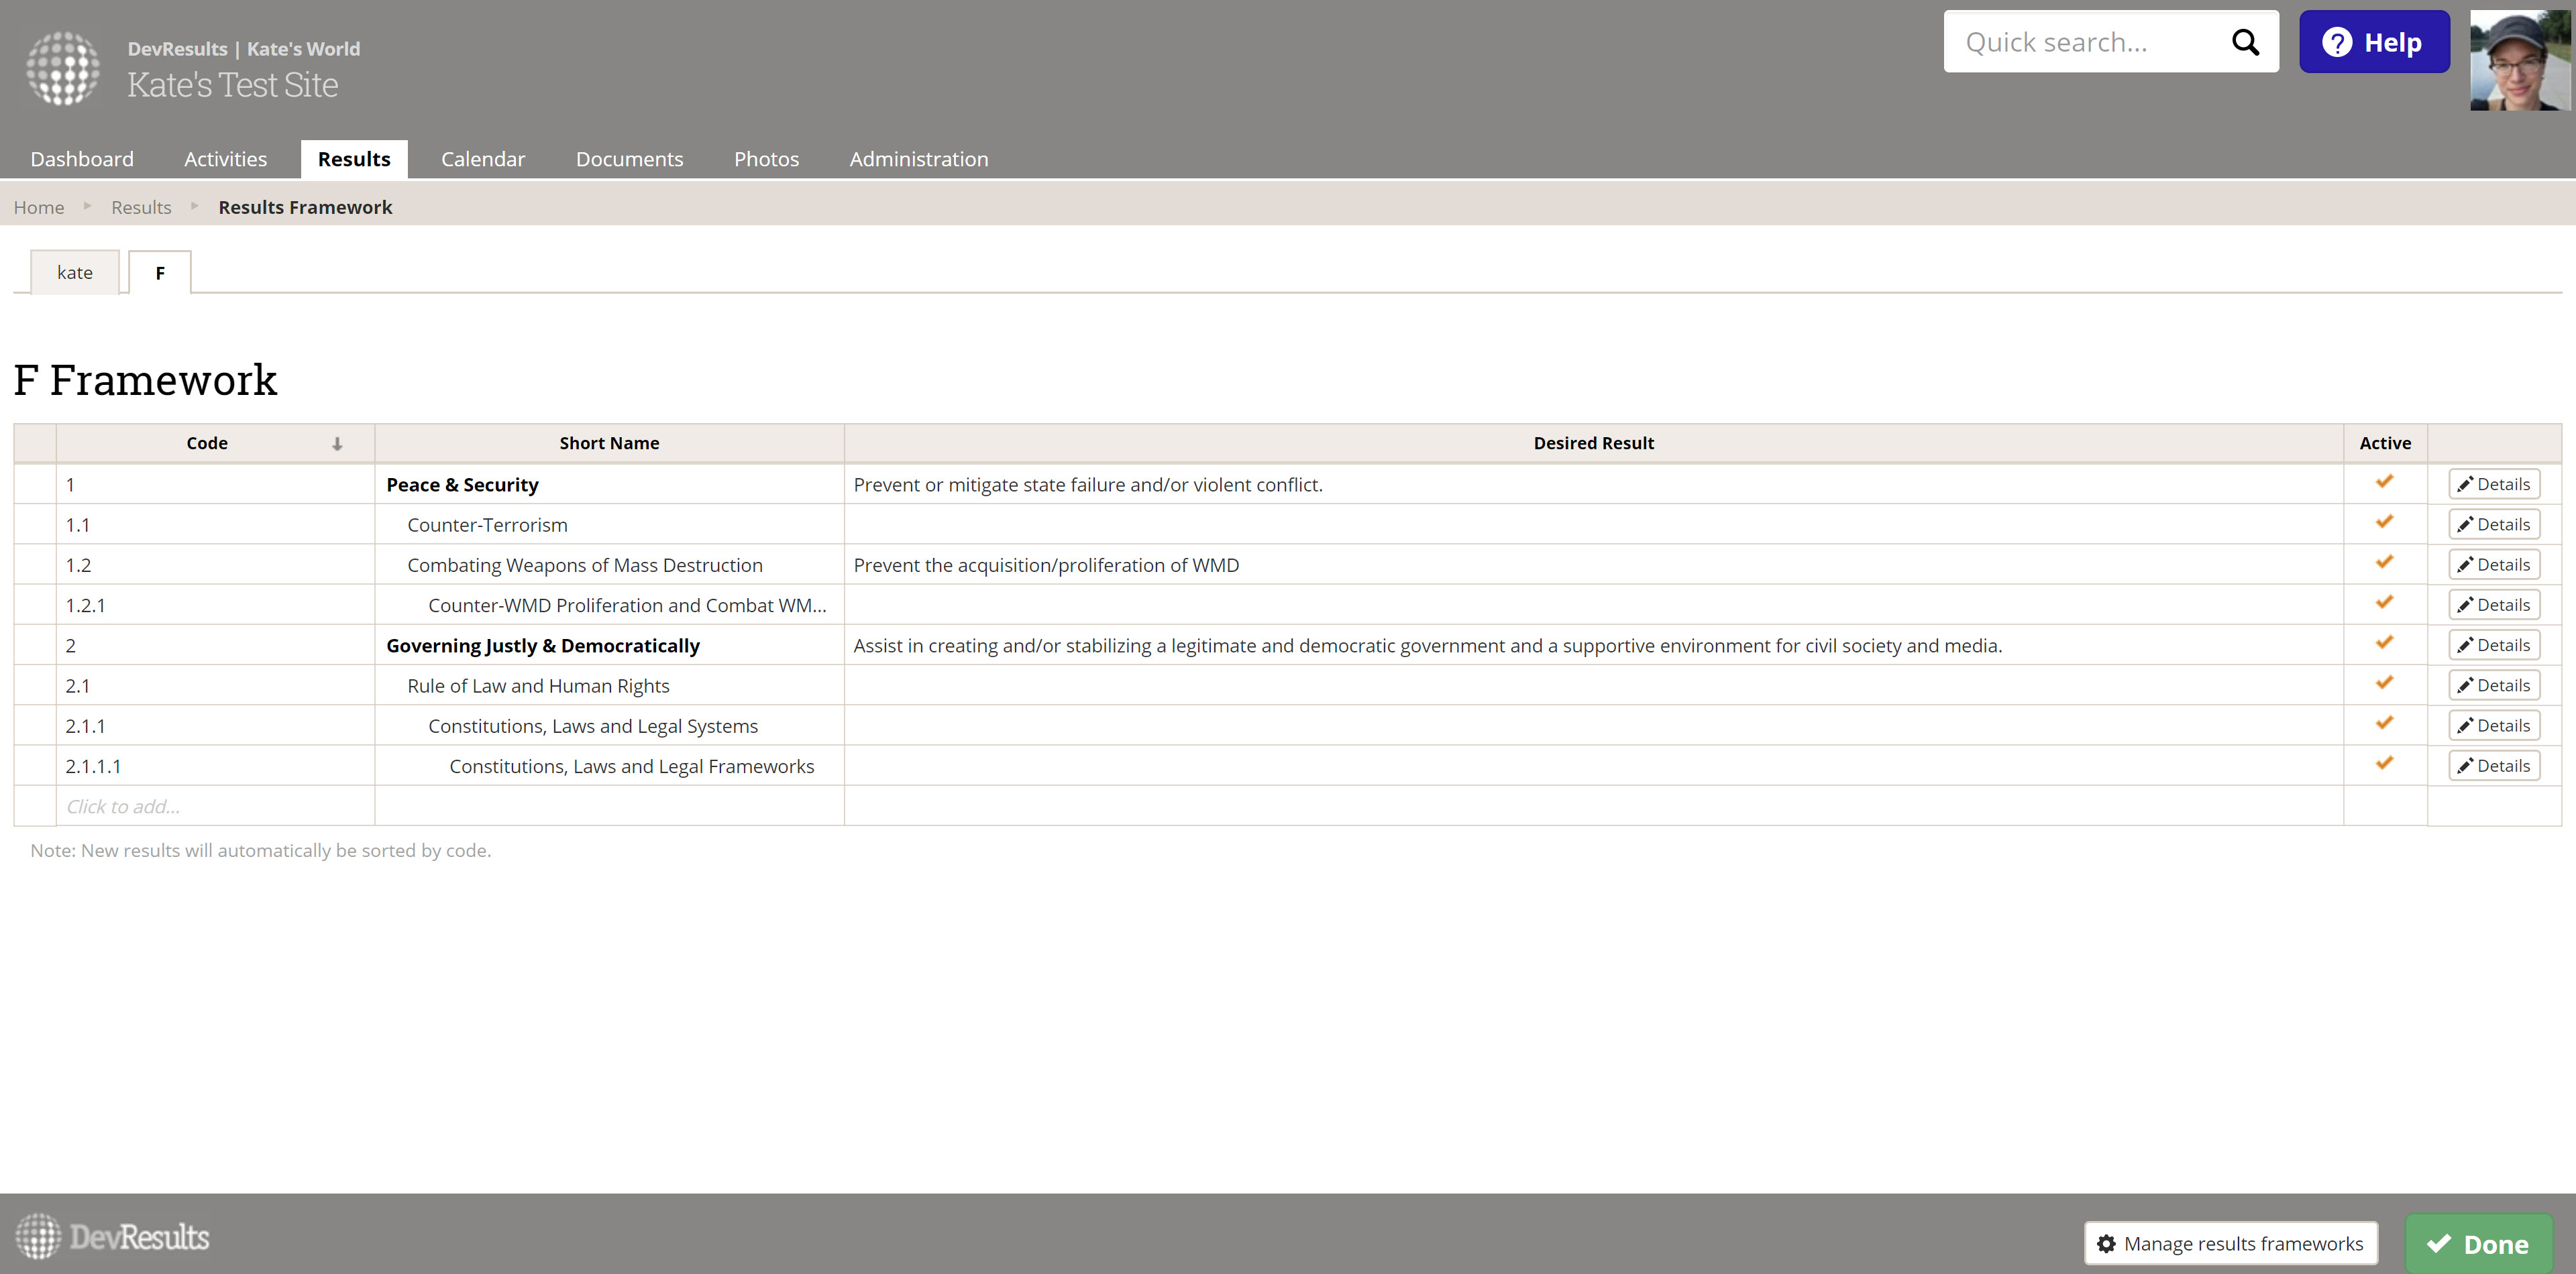Open the Administration menu

point(918,159)
